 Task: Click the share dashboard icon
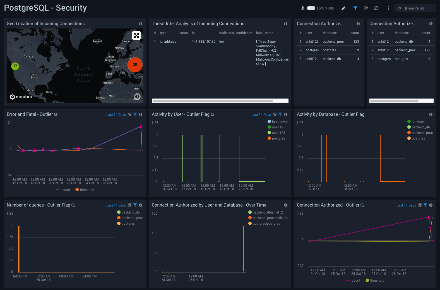366,8
